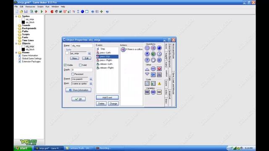Create a font from the toolbar
The height and width of the screenshot is (151, 269).
74,12
